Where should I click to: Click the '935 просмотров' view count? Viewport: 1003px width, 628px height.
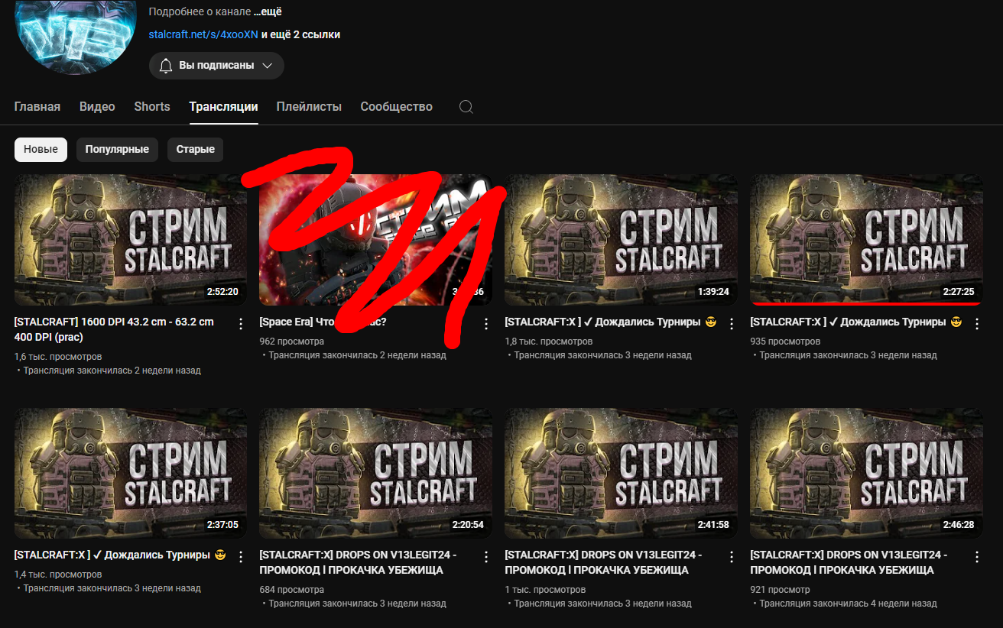tap(786, 342)
